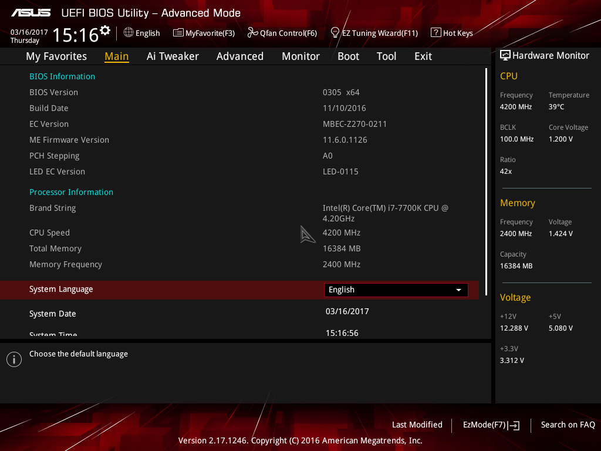Select the System Date row label

point(52,314)
